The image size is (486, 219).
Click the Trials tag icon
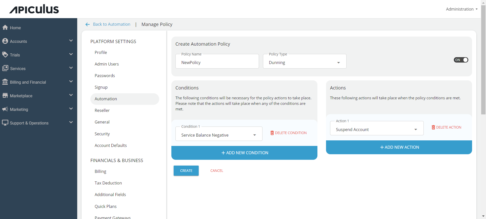click(5, 55)
